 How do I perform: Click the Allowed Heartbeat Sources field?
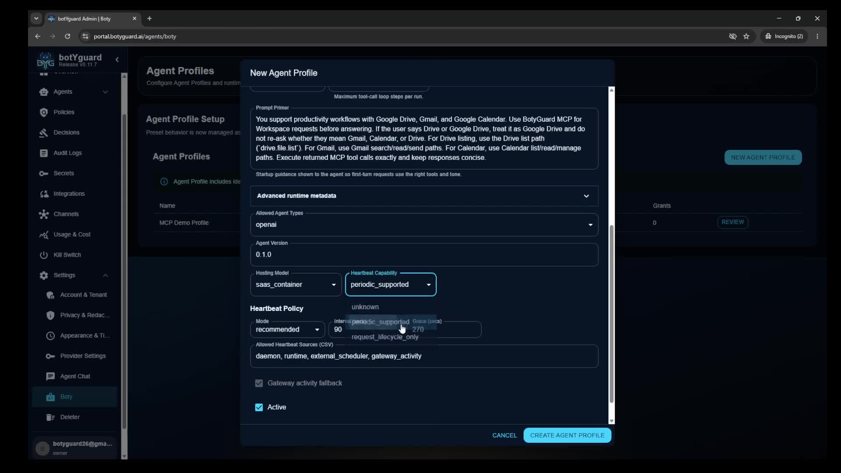[x=424, y=356]
